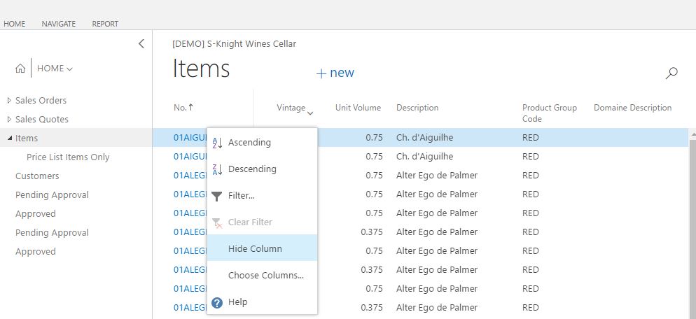Image resolution: width=696 pixels, height=319 pixels.
Task: Click the home house icon
Action: pos(20,69)
